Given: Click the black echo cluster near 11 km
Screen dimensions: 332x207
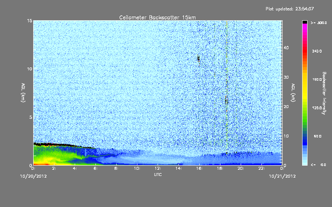Looking at the screenshot, I should click(198, 58).
